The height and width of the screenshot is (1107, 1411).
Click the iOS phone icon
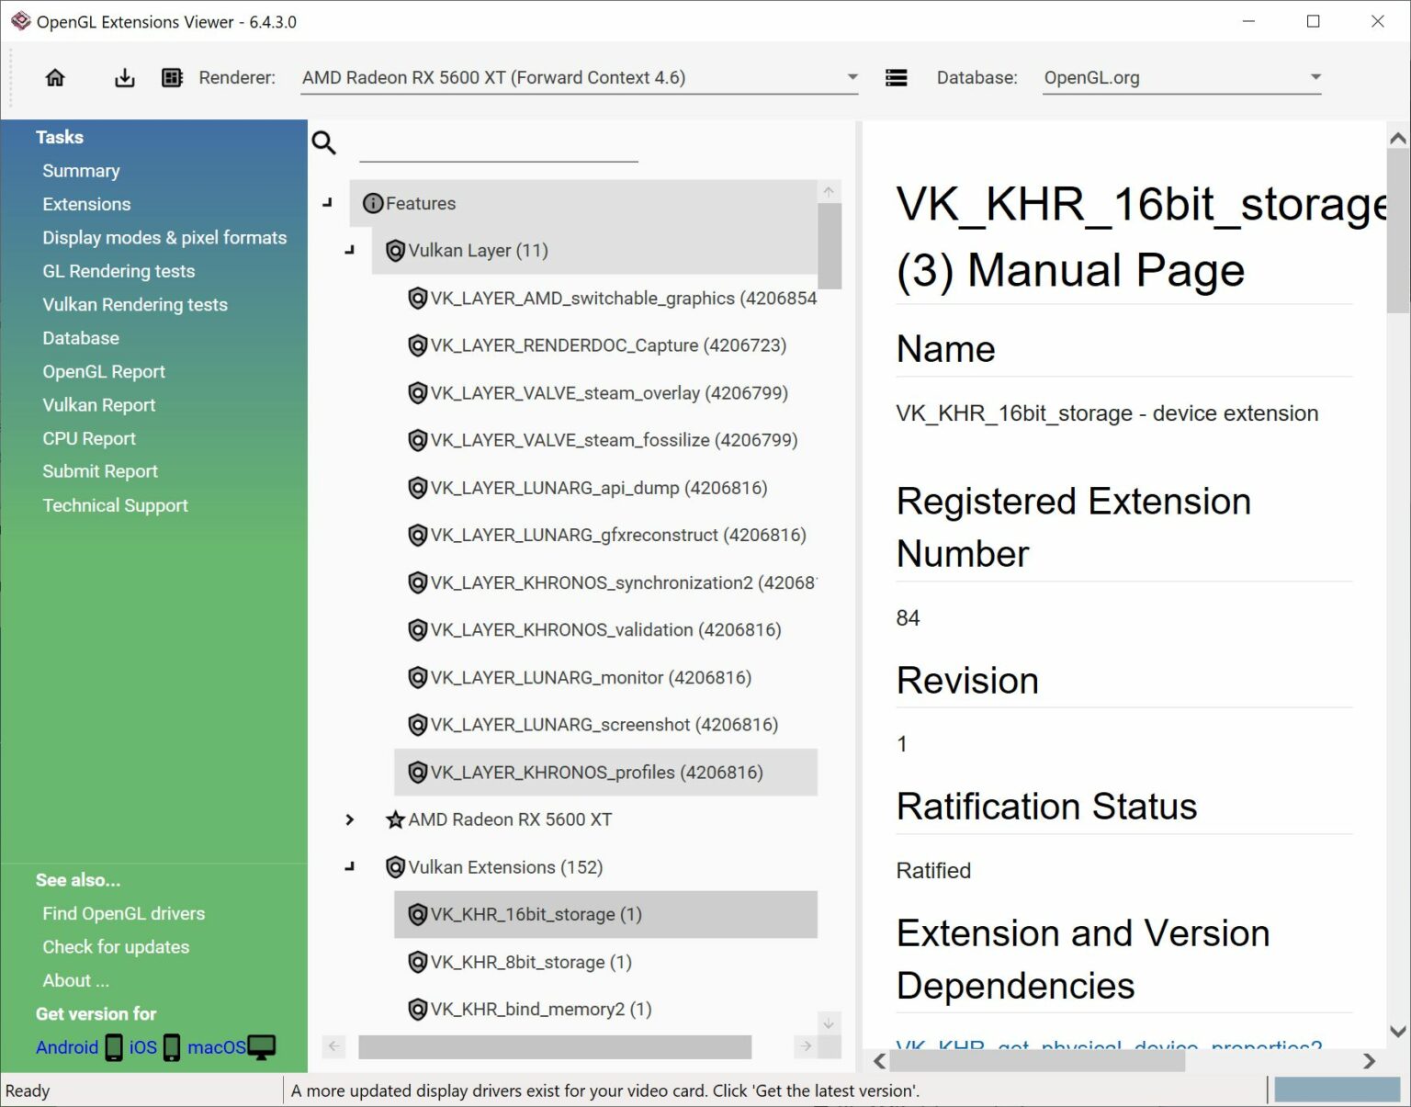pyautogui.click(x=172, y=1047)
